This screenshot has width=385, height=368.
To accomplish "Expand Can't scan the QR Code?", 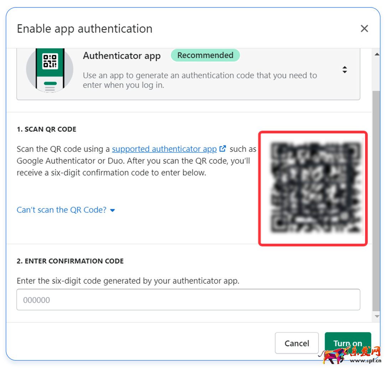I will point(66,210).
